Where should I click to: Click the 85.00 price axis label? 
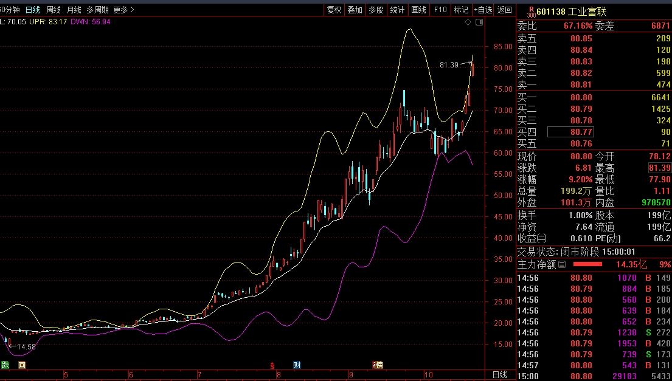pos(503,46)
